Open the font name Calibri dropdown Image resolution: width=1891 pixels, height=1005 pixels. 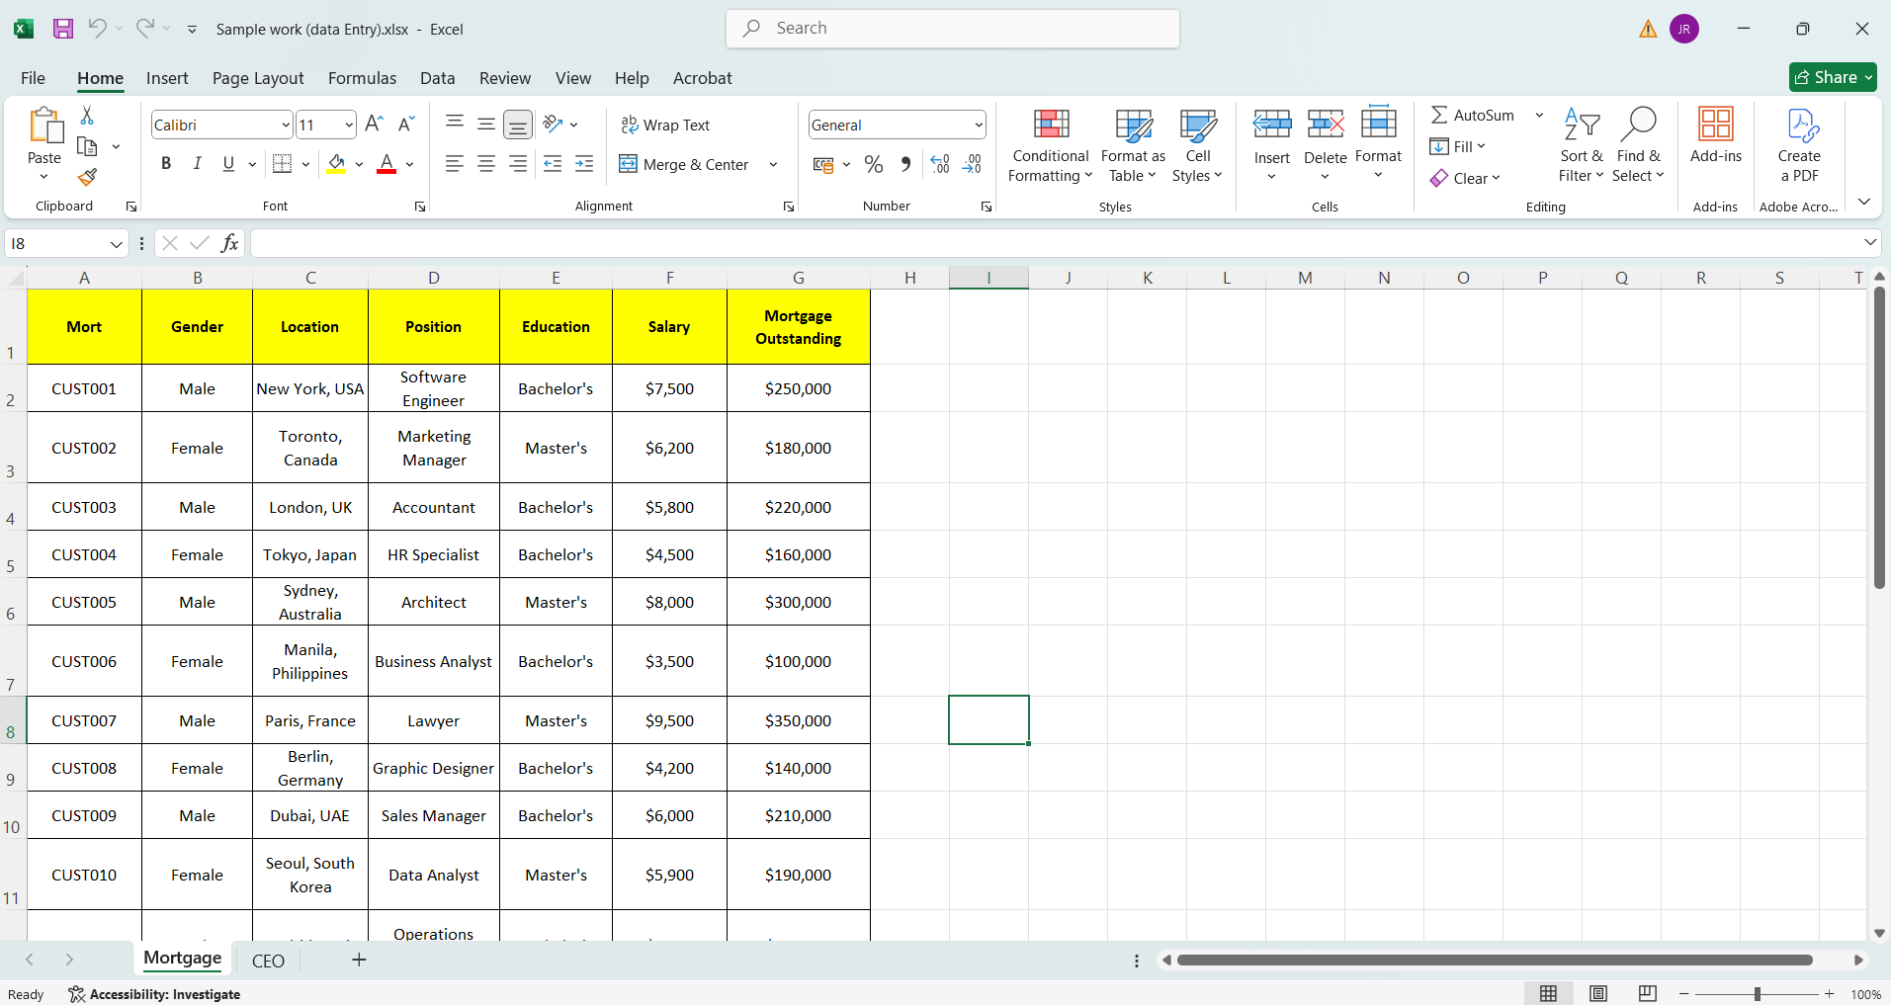[286, 126]
